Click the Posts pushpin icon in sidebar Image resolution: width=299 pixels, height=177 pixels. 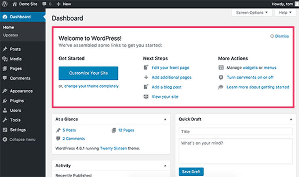click(5, 49)
